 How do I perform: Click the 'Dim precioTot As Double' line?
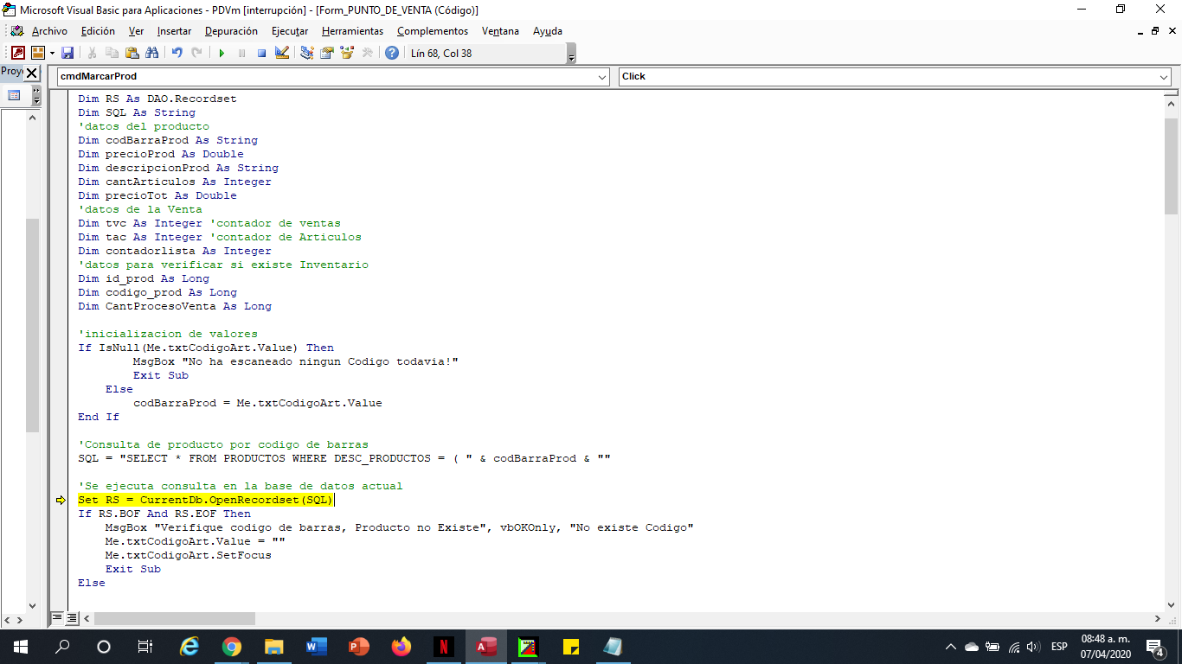[x=157, y=195]
